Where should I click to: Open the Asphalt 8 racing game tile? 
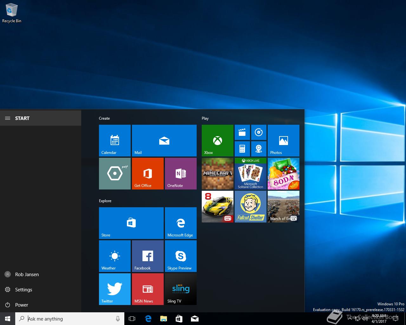coord(218,207)
